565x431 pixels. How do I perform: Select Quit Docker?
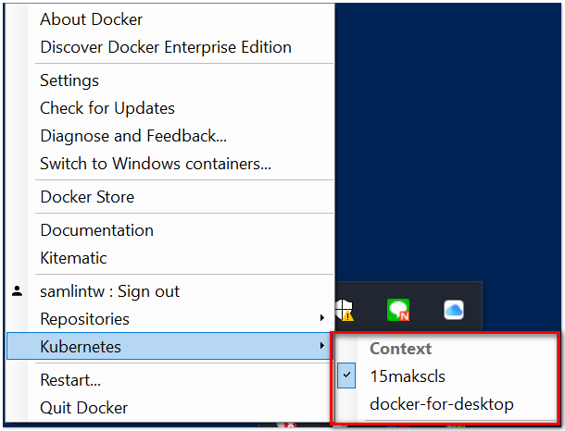tap(169, 408)
